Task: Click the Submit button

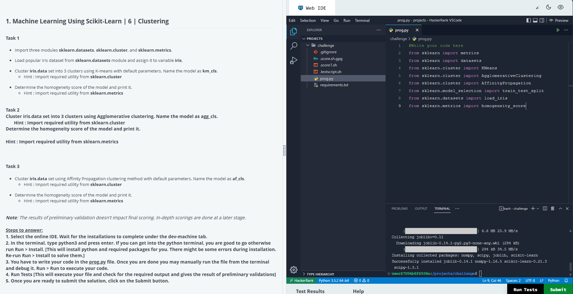Action: pos(558,289)
